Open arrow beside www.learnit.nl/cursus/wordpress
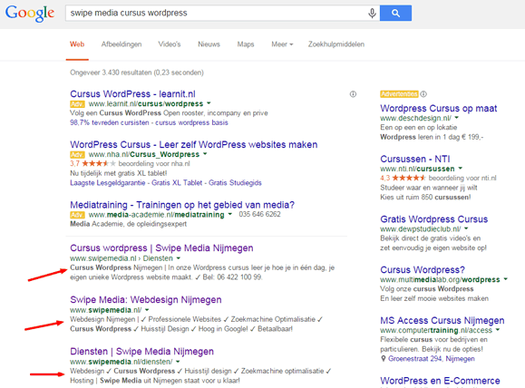This screenshot has height=388, width=525. (209, 103)
